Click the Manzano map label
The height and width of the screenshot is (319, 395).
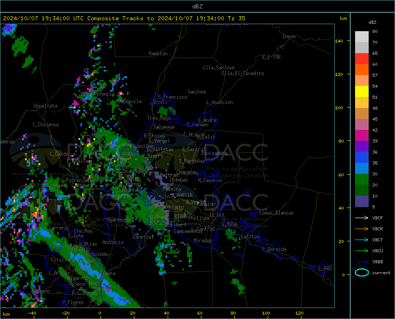pos(40,291)
